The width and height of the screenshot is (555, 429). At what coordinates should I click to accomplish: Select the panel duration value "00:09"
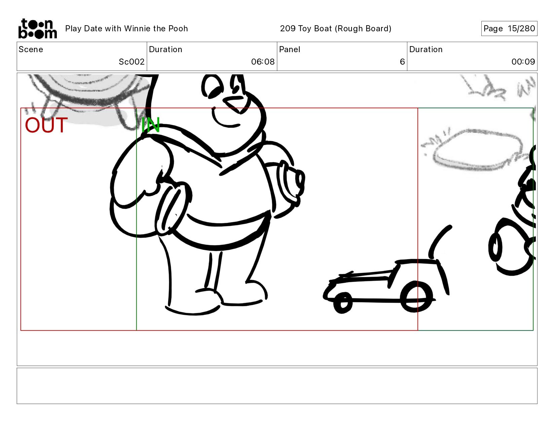(x=523, y=62)
